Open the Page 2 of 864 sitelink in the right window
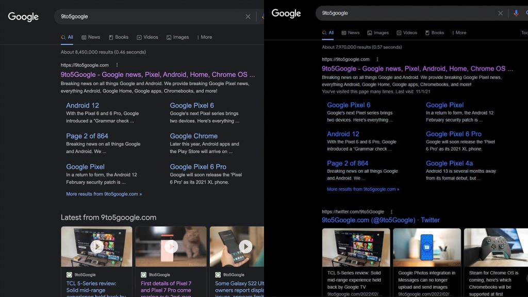The width and height of the screenshot is (528, 297). (x=348, y=163)
